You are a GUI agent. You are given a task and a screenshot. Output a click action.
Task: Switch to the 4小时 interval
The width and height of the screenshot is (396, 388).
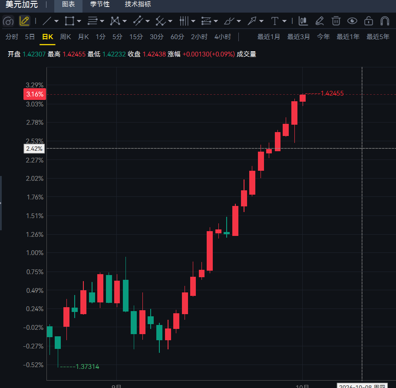coord(223,37)
